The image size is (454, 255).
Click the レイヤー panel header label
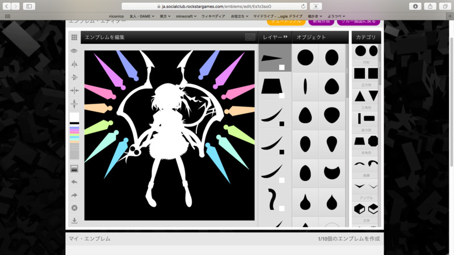click(272, 37)
